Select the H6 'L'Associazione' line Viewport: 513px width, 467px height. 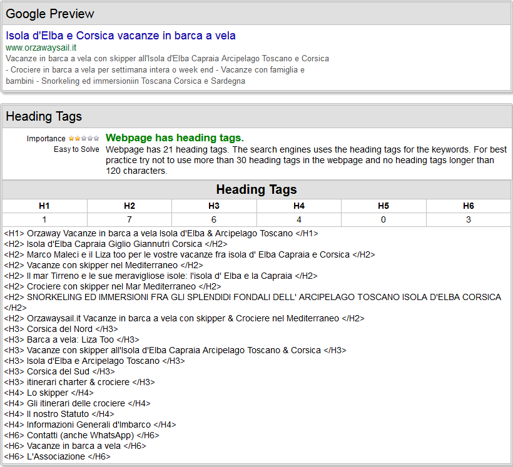(x=58, y=456)
